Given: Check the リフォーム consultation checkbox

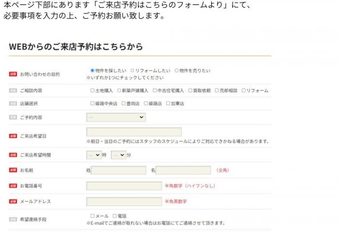Looking at the screenshot, I should pos(244,91).
